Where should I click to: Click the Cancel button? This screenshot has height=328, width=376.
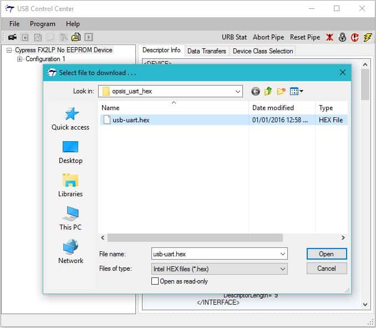[327, 269]
